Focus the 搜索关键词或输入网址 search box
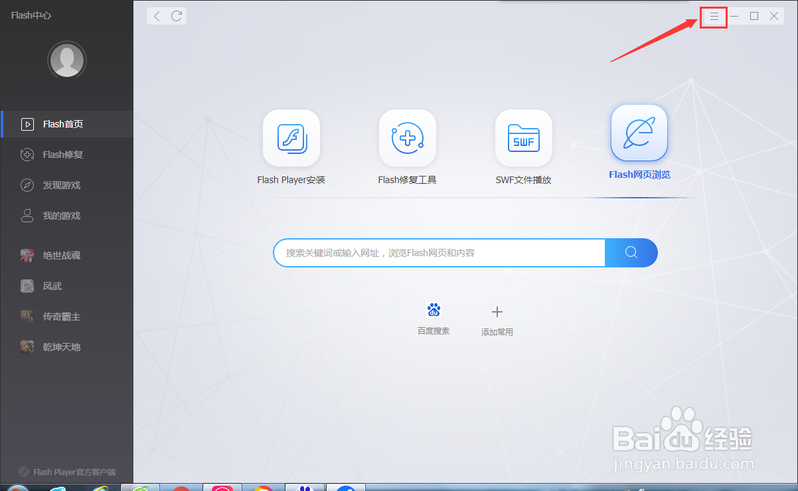This screenshot has width=798, height=491. (439, 253)
